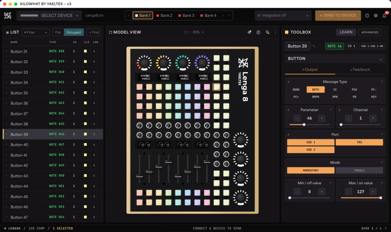Image resolution: width=391 pixels, height=232 pixels.
Task: Click the Yaeltex logo icon at top left
Action: tap(8, 15)
